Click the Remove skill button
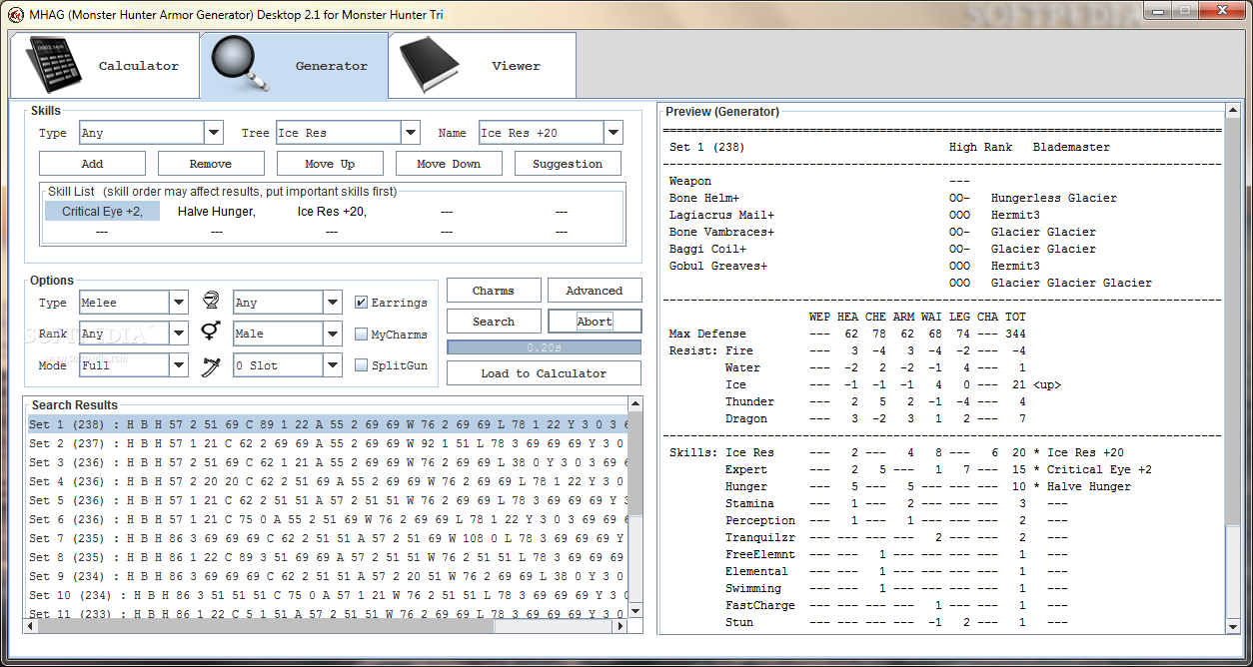This screenshot has height=667, width=1253. [211, 164]
